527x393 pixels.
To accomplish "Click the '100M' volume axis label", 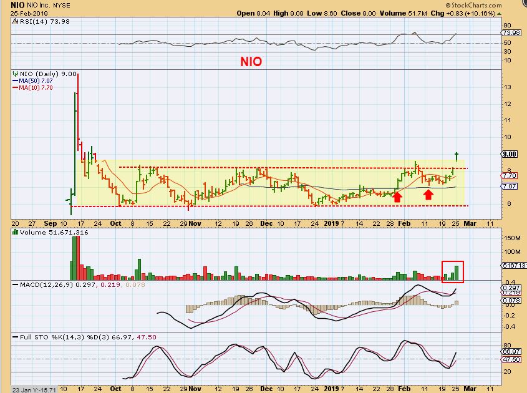I will tap(513, 252).
